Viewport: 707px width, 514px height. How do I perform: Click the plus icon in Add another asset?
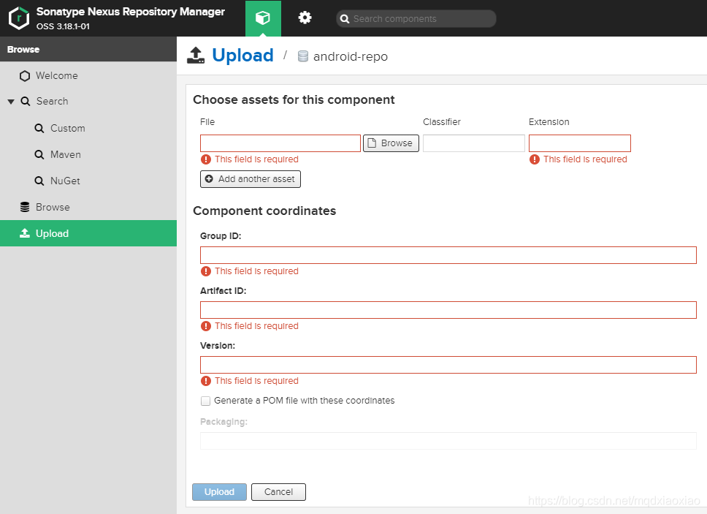(209, 178)
